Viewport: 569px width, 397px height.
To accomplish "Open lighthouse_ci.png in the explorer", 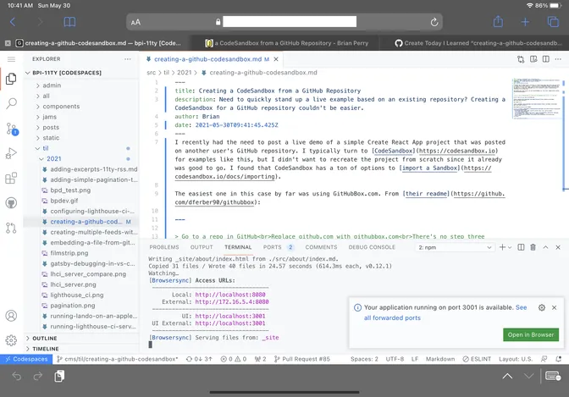I will [x=76, y=295].
